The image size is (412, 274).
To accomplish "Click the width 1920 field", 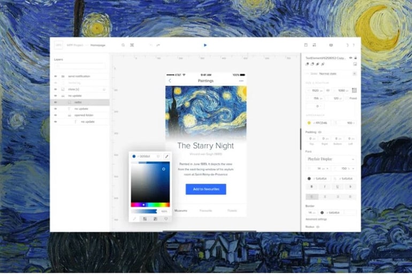I will coord(315,90).
